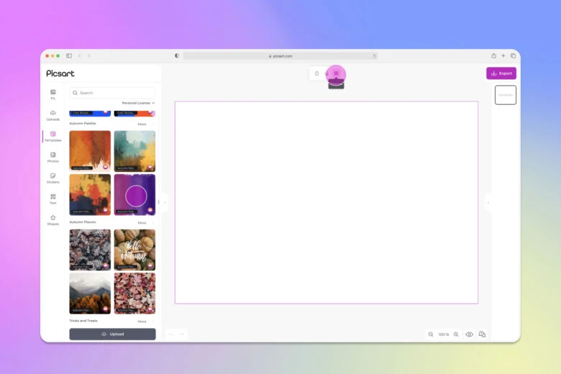561x374 pixels.
Task: Switch to the Templates tab
Action: (53, 136)
